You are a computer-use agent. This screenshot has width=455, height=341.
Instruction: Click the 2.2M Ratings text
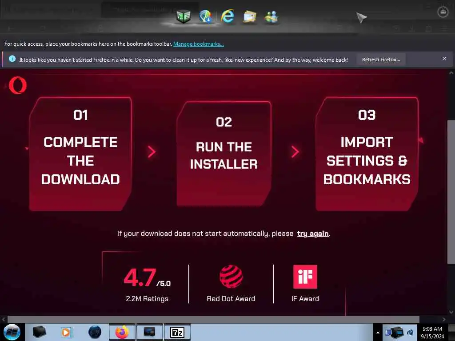(x=147, y=299)
